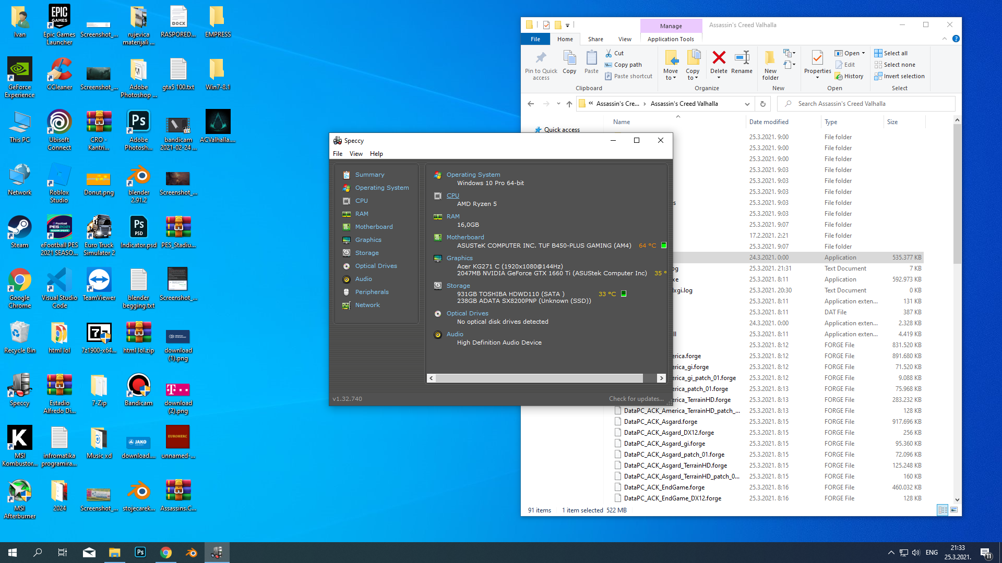Select Graphics in the Speccy sidebar
This screenshot has width=1002, height=563.
(368, 240)
